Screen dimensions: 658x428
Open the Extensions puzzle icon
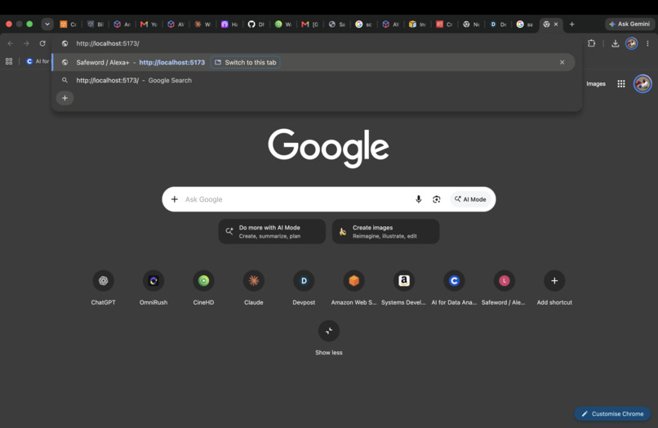pyautogui.click(x=591, y=43)
